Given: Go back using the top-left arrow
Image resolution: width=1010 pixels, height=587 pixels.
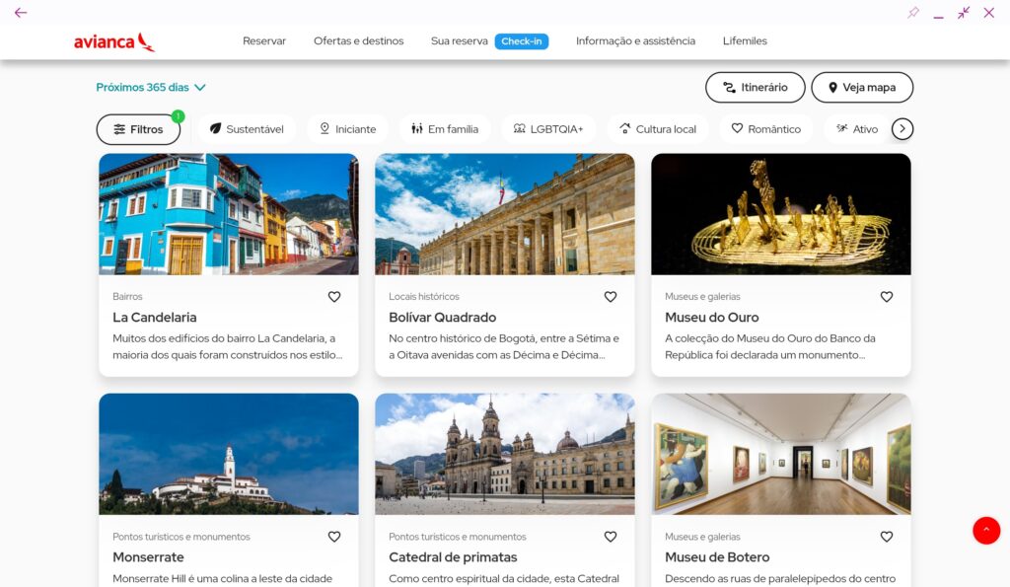Looking at the screenshot, I should [21, 13].
